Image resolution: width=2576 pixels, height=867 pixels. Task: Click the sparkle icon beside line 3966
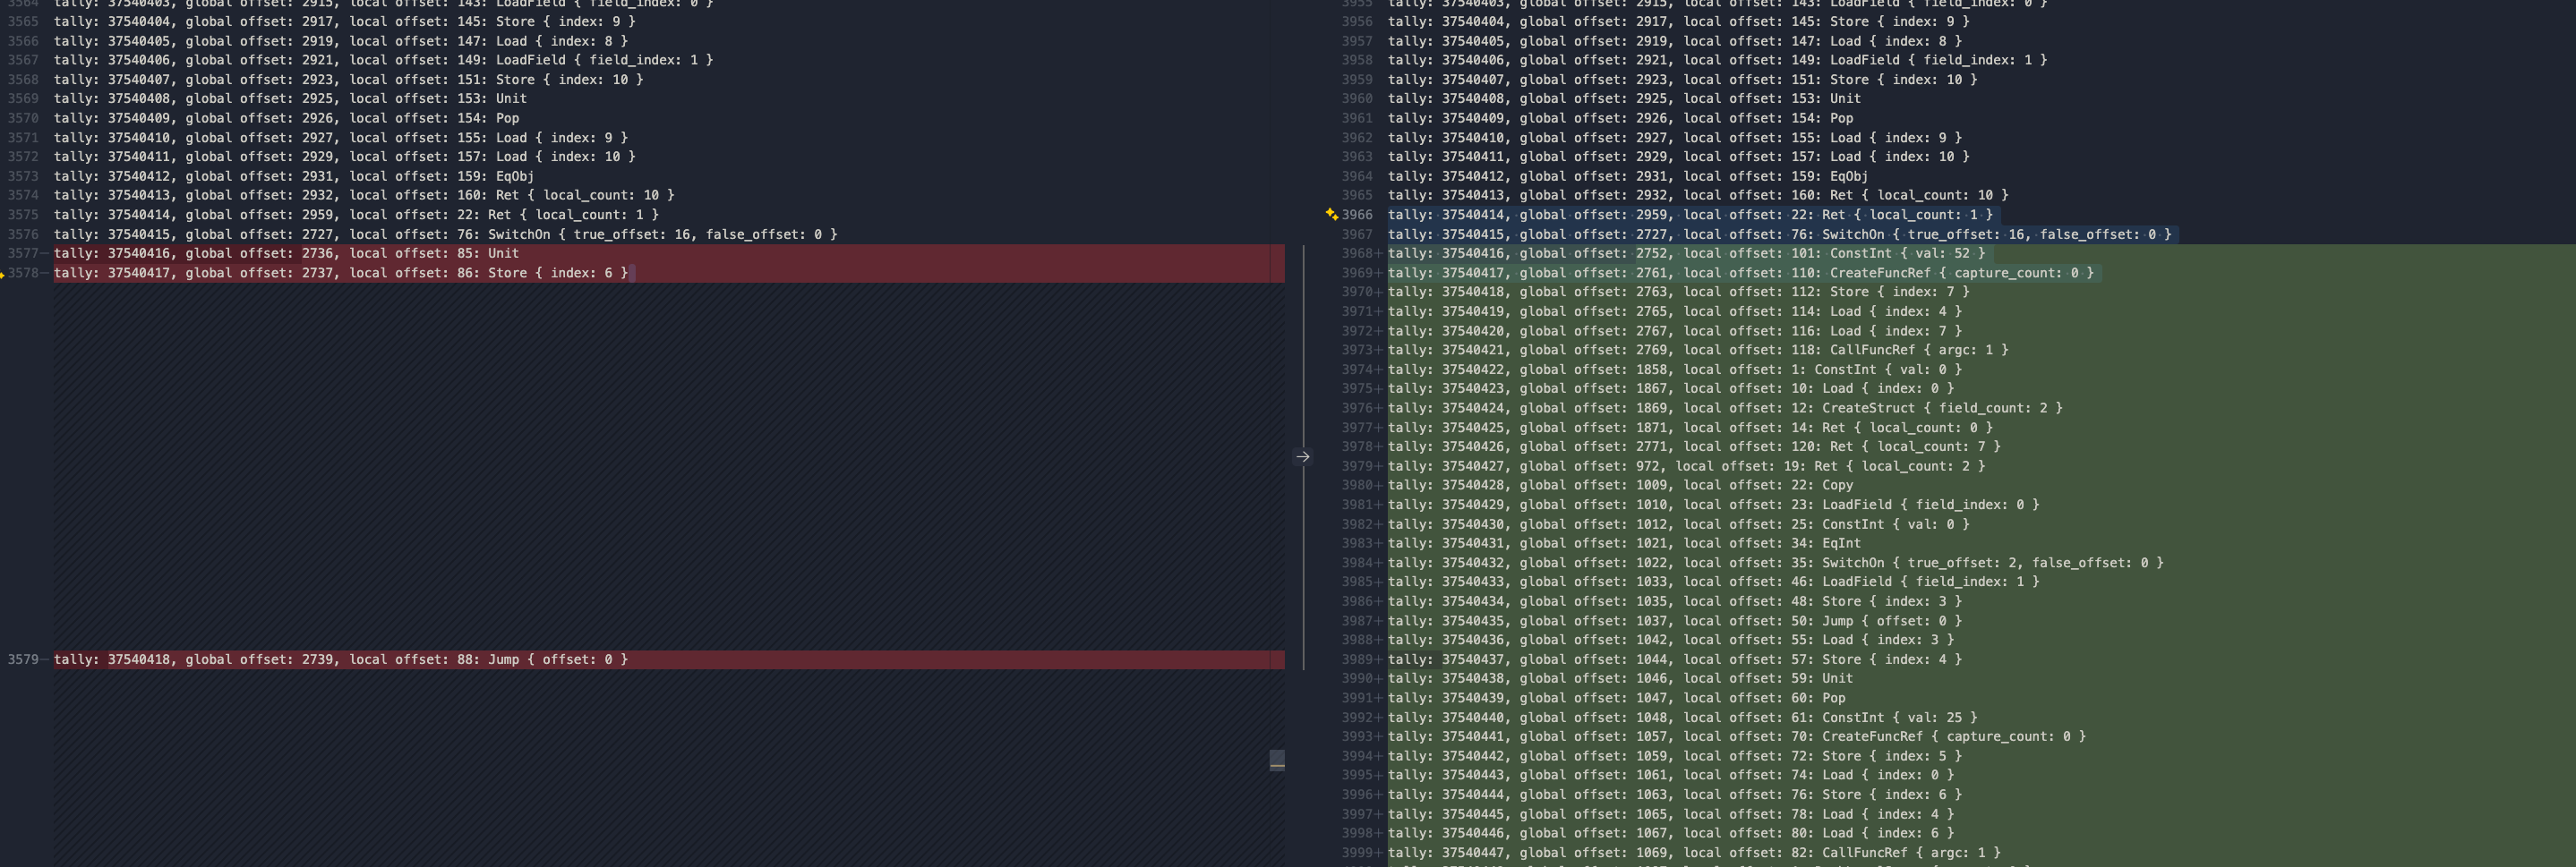click(x=1331, y=215)
